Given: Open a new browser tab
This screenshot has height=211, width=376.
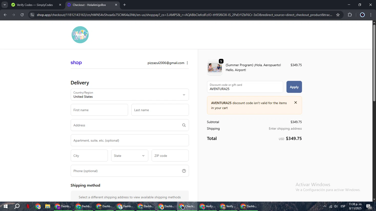Looking at the screenshot, I should pyautogui.click(x=125, y=5).
